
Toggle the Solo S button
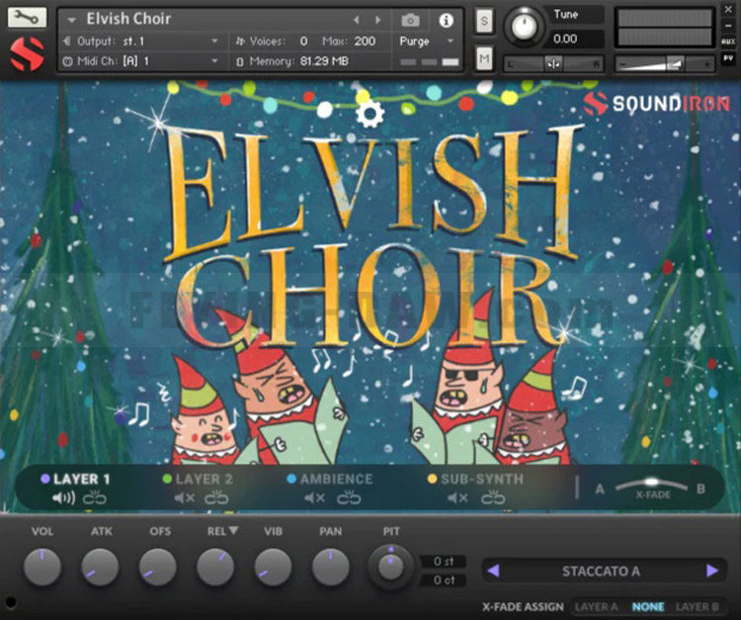coord(484,21)
